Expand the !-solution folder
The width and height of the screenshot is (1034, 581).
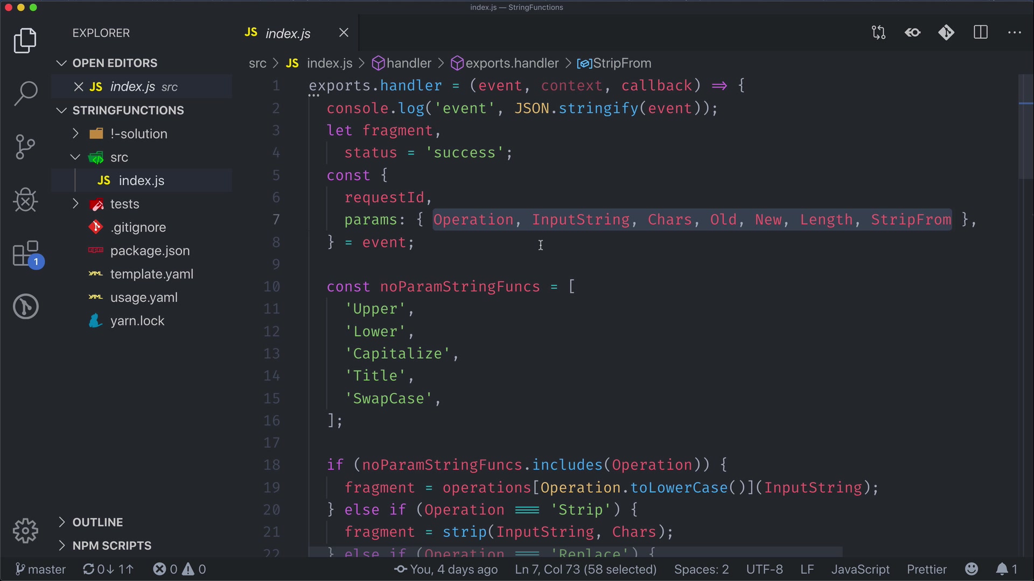[138, 133]
